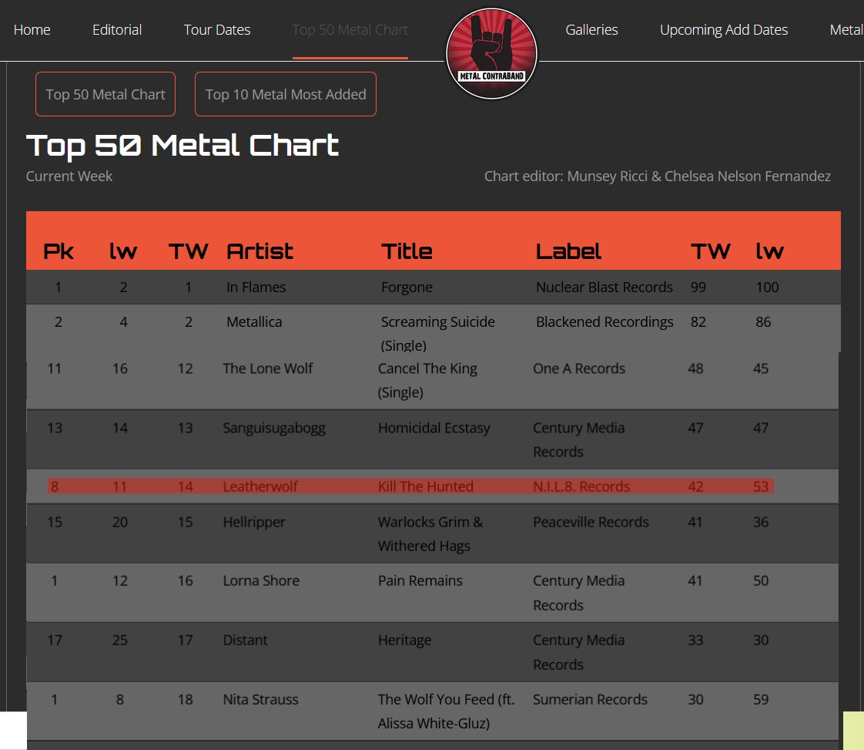The width and height of the screenshot is (864, 750).
Task: Select the Nita Strauss artist cell
Action: click(x=260, y=700)
